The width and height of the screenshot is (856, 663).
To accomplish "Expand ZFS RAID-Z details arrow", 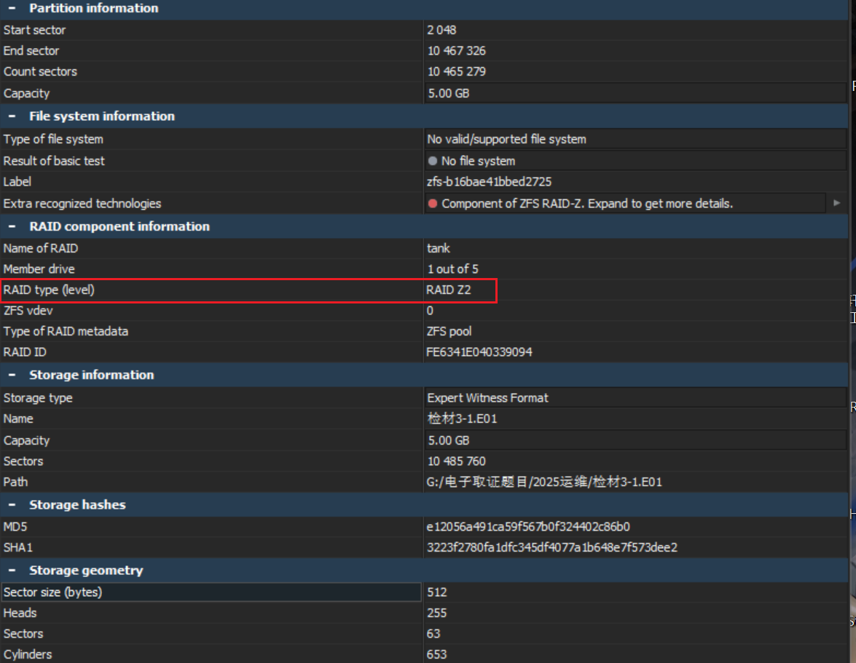I will (x=836, y=204).
